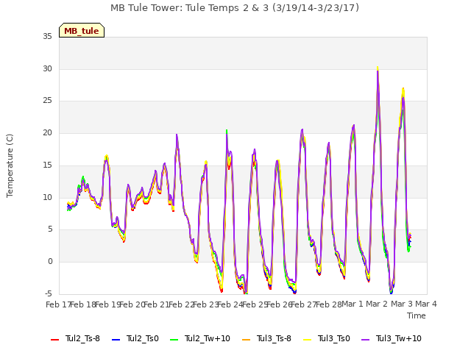Click the orange Tul3_Ts-8 legend swatch
This screenshot has height=353, width=471.
(246, 340)
